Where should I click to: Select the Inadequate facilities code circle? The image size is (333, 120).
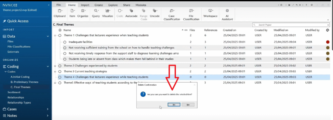pyautogui.click(x=65, y=42)
